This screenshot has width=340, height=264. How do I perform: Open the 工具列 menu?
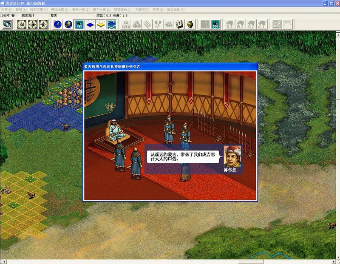tap(142, 10)
